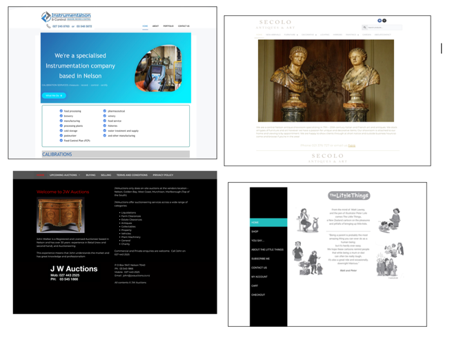
Task: Click the antique furniture image on JW Auctions
Action: click(57, 216)
